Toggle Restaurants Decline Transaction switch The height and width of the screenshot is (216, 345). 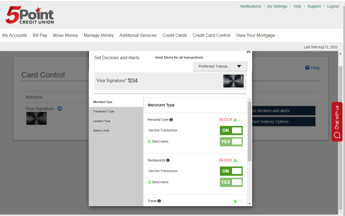click(231, 171)
